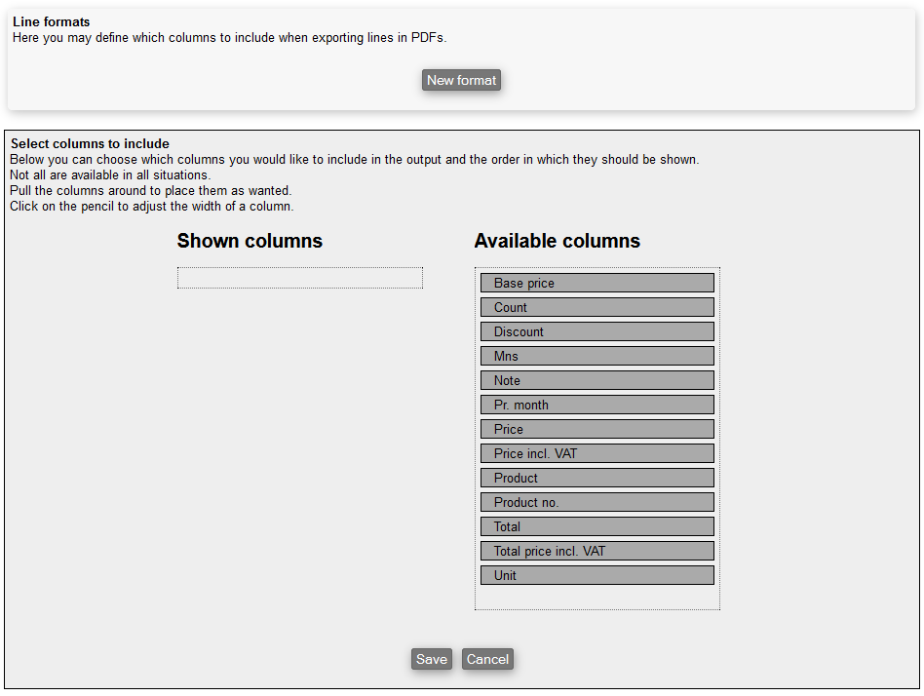Choose the Total price incl. VAT item
Screen dimensions: 924x696
(597, 551)
